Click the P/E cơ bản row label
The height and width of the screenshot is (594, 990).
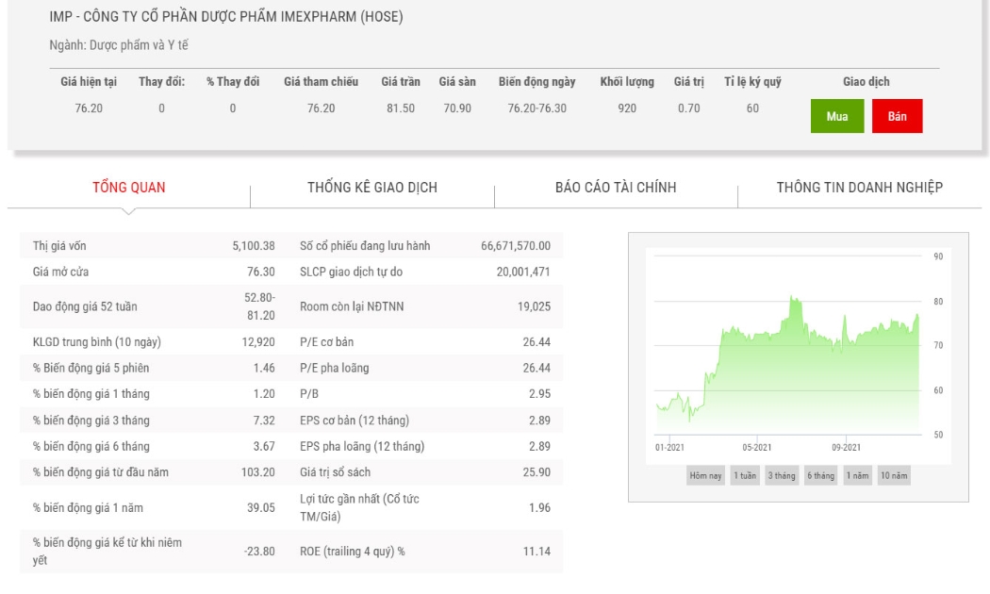tap(326, 341)
